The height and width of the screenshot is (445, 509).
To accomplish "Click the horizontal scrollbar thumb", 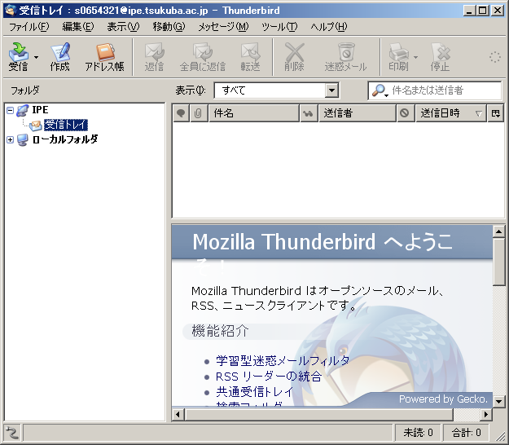I will (x=318, y=415).
